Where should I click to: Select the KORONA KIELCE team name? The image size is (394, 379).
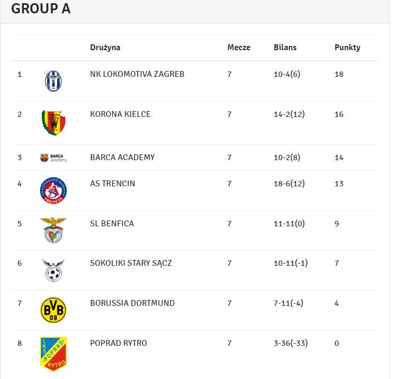coord(120,114)
